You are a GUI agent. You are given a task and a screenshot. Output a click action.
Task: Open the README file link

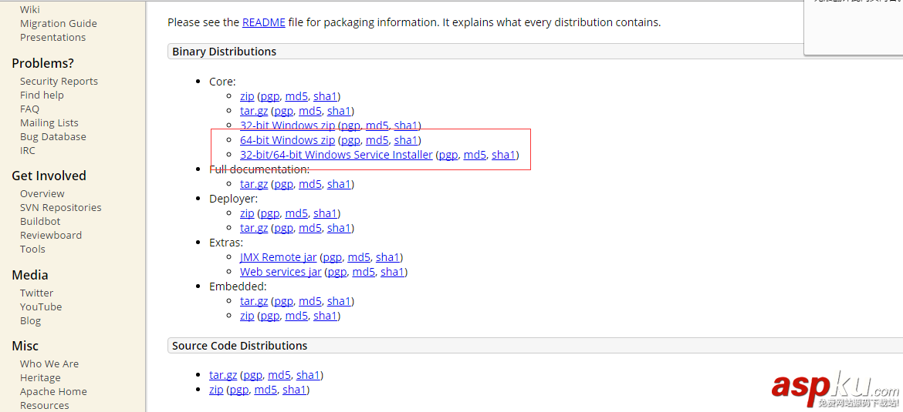pyautogui.click(x=263, y=22)
